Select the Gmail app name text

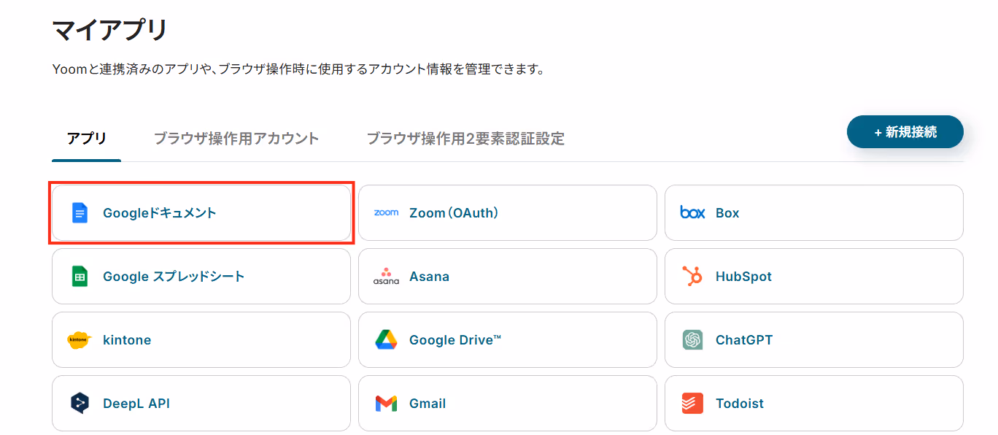point(428,404)
